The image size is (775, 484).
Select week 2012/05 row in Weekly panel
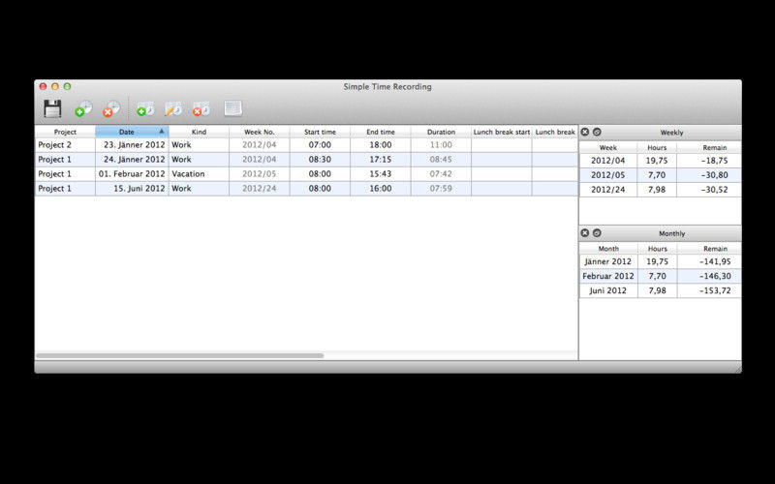(660, 175)
